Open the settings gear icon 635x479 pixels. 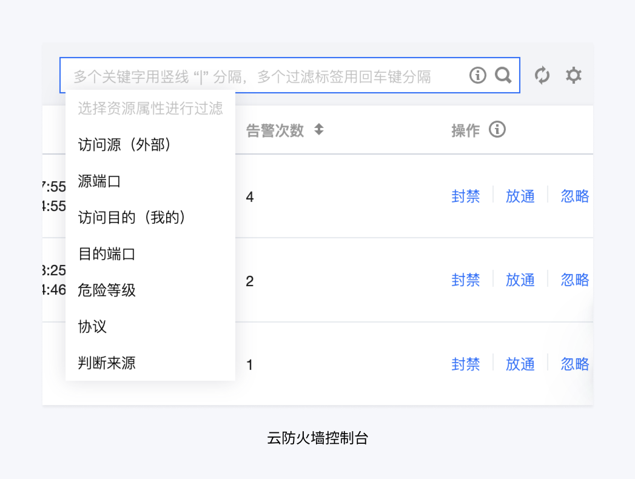(573, 75)
